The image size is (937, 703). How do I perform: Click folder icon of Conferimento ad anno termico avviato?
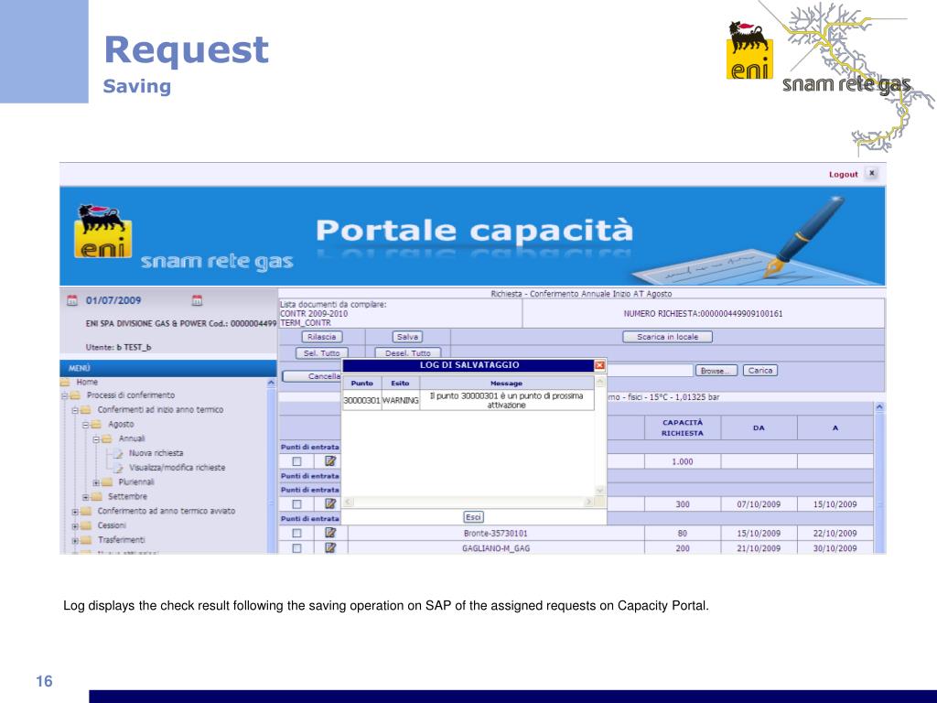click(x=85, y=511)
